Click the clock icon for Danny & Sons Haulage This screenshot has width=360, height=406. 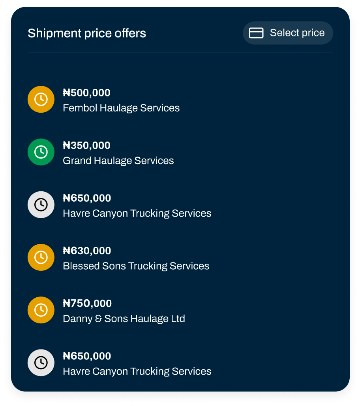(x=41, y=310)
